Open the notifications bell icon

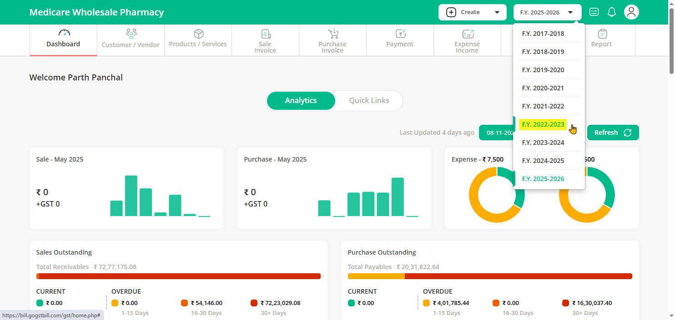(612, 12)
